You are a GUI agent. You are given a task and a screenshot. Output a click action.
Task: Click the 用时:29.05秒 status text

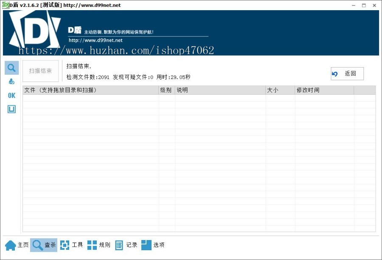173,77
